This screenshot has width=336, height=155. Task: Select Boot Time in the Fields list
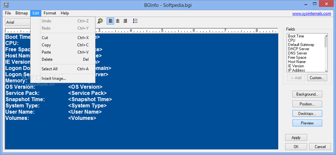[296, 36]
